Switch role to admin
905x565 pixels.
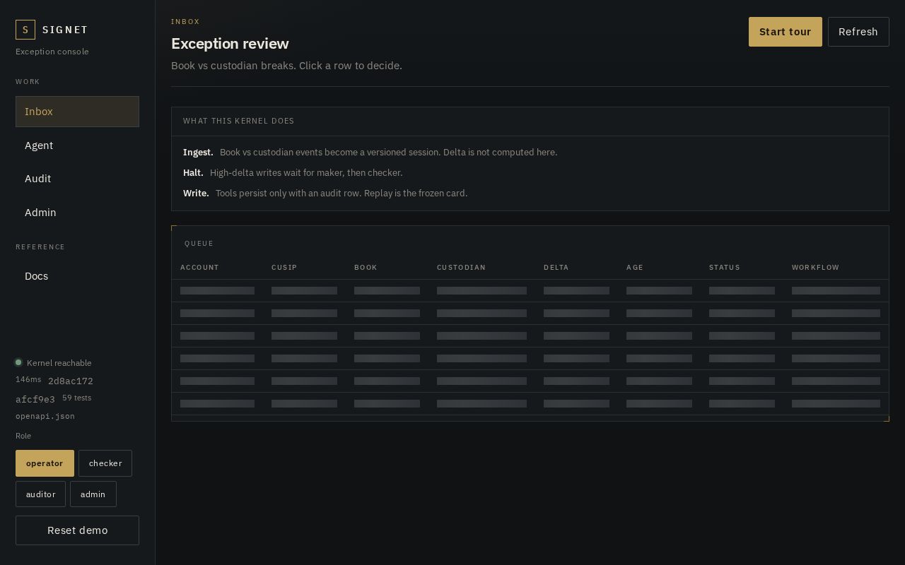pos(93,494)
